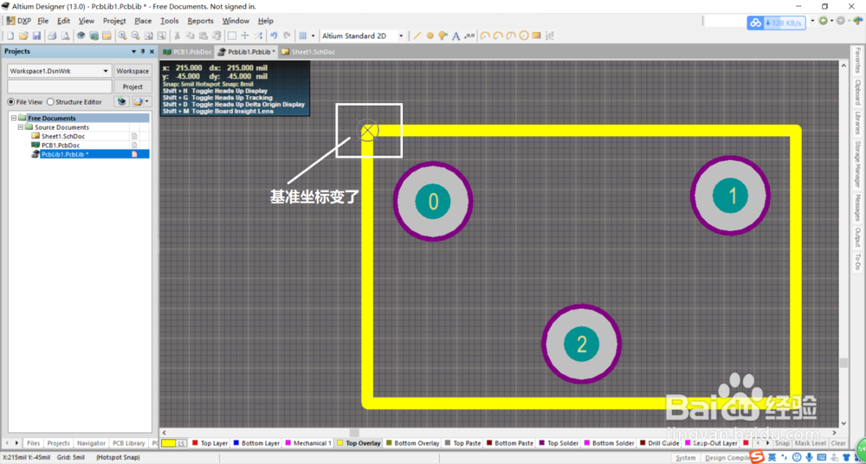Viewport: 866px width, 464px height.
Task: Select the Place Coordinate tool
Action: pos(469,35)
